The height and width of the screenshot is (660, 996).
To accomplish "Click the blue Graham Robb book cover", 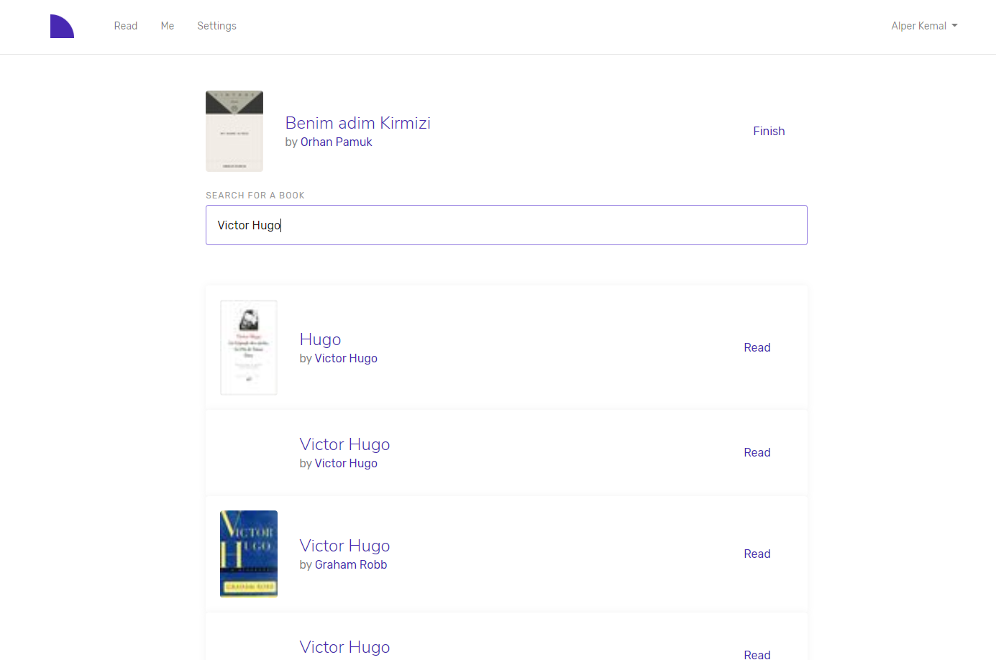I will 249,554.
